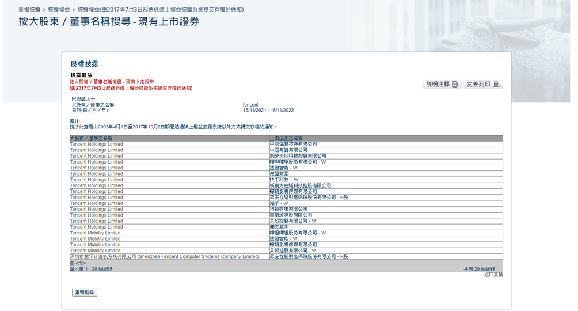The height and width of the screenshot is (311, 578).
Task: Open 華南城控股有限公司 corporation link
Action: pos(291,215)
